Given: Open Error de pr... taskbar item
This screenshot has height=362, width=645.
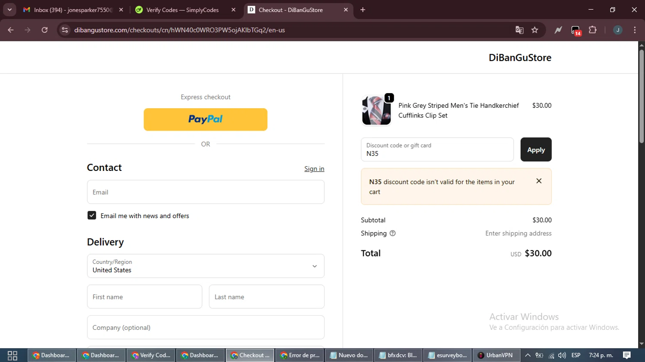Looking at the screenshot, I should click(x=300, y=355).
